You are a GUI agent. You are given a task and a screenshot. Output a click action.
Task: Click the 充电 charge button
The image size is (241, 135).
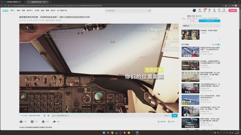(x=192, y=21)
